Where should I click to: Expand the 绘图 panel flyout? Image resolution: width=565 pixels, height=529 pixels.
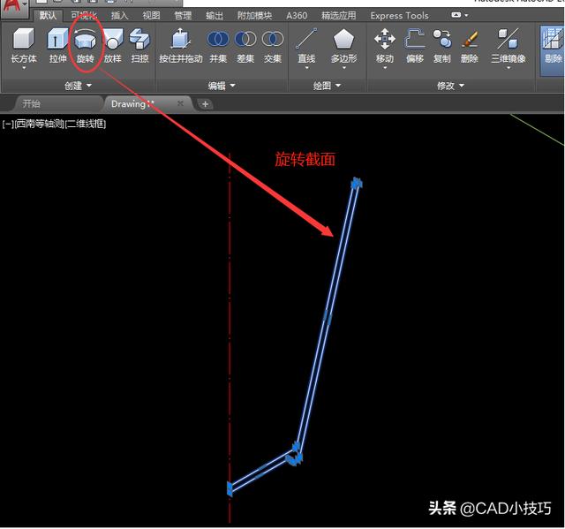coord(327,86)
